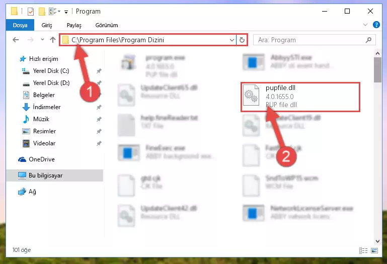Click the vertical scrollbar thumb
Image resolution: width=387 pixels, height=264 pixels.
pyautogui.click(x=377, y=70)
